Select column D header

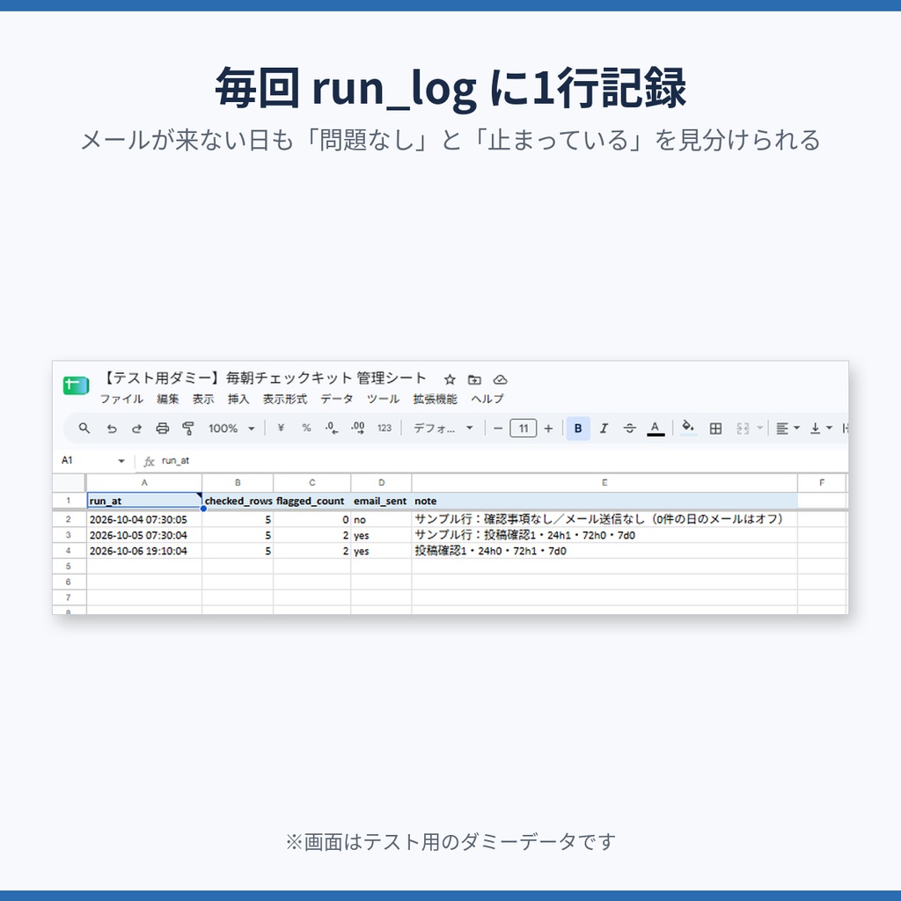pyautogui.click(x=382, y=483)
